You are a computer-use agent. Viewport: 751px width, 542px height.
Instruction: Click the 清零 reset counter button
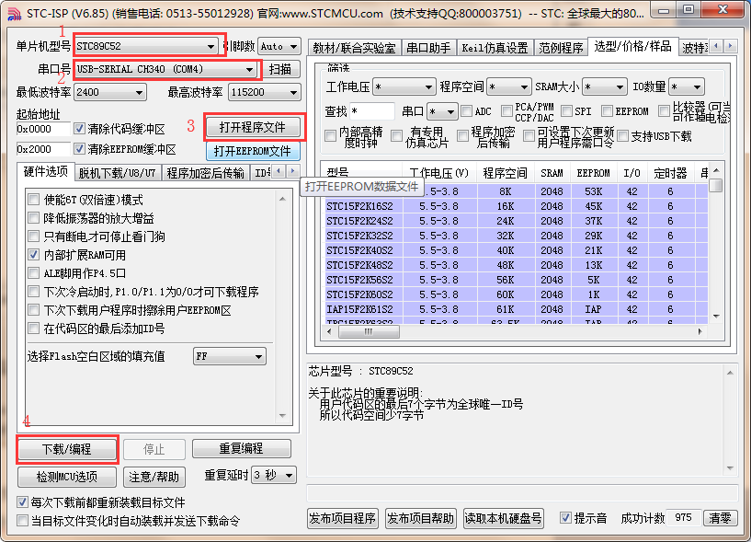pos(720,517)
